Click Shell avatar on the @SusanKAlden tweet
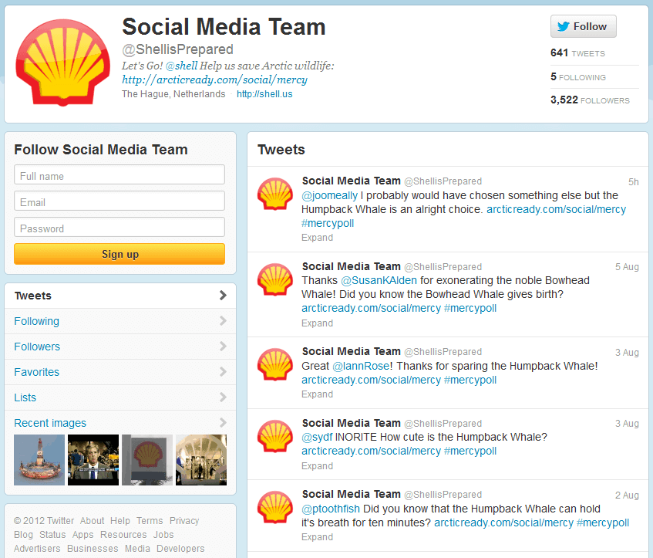The height and width of the screenshot is (558, 653). click(275, 279)
